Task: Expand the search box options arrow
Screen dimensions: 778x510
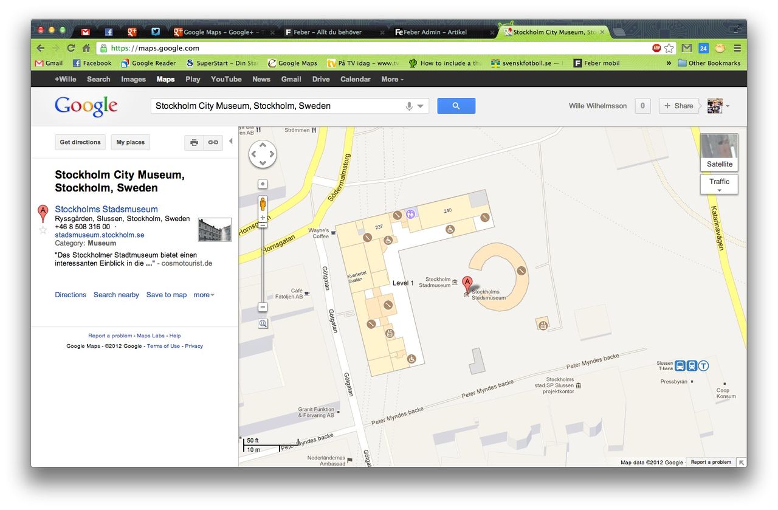Action: coord(421,106)
